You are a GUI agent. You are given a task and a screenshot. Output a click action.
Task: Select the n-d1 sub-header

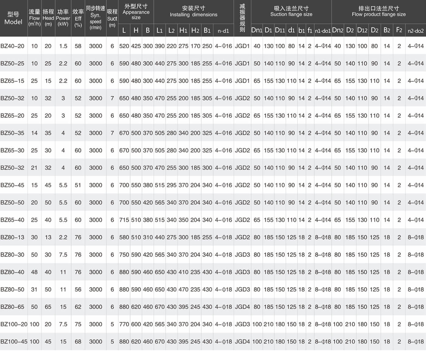click(x=223, y=31)
